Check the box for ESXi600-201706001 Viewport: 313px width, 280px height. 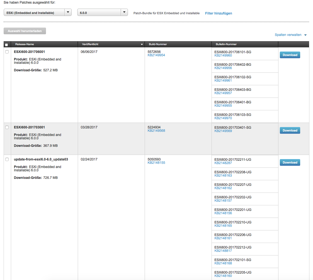(x=7, y=52)
